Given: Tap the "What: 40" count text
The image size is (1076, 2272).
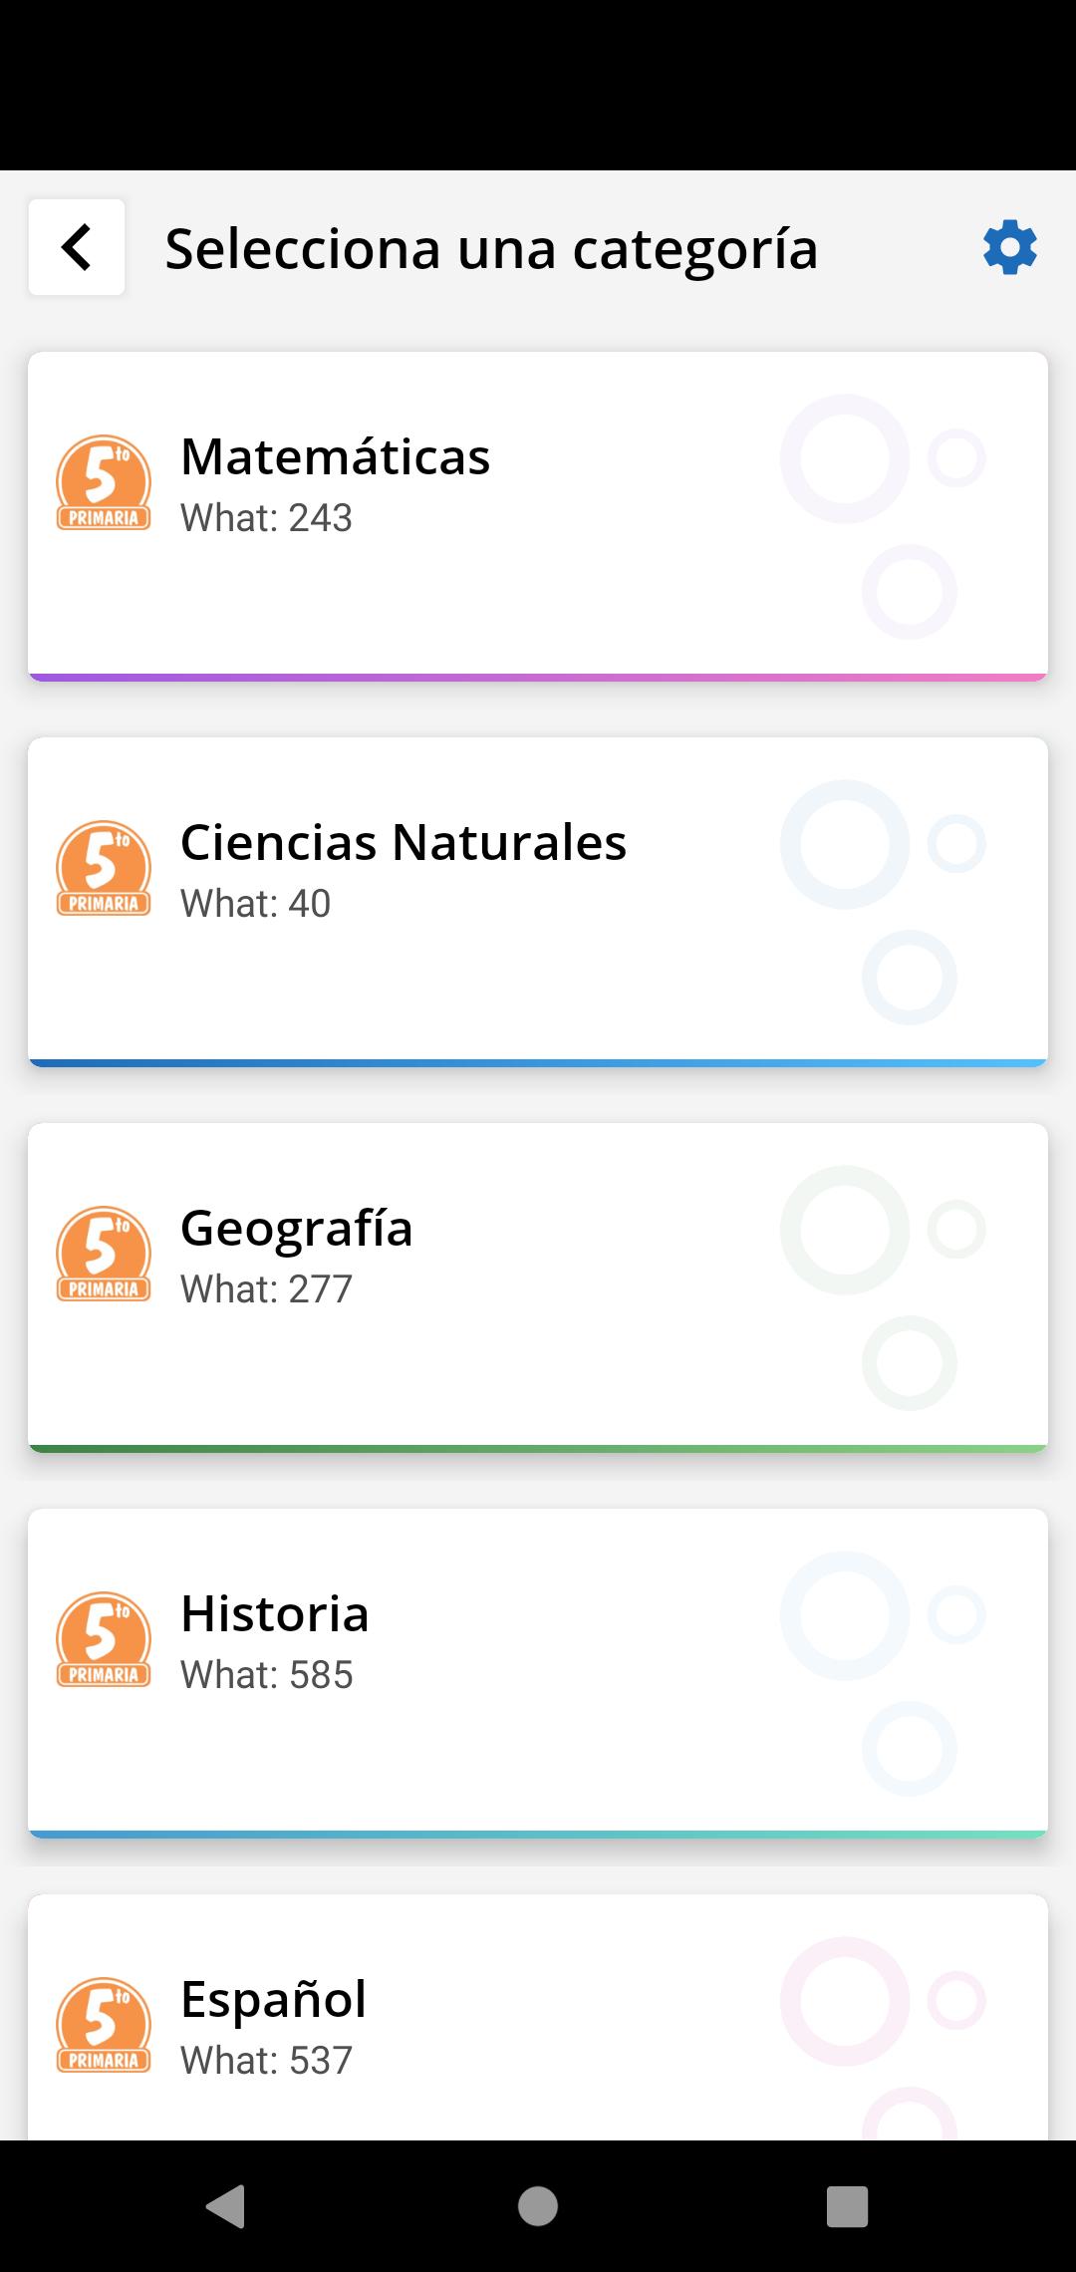Looking at the screenshot, I should (255, 904).
